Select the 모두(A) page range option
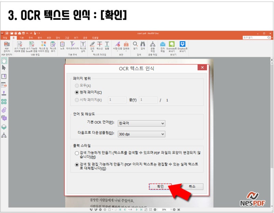The width and height of the screenshot is (274, 213). click(76, 86)
